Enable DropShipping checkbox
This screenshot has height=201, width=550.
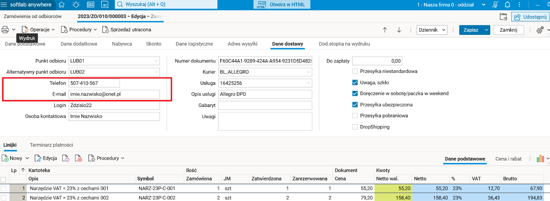(355, 127)
